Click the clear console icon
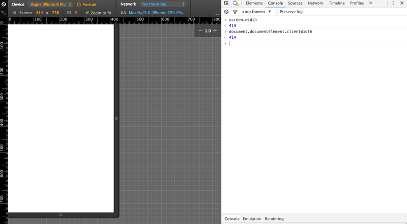This screenshot has height=224, width=407. 226,12
